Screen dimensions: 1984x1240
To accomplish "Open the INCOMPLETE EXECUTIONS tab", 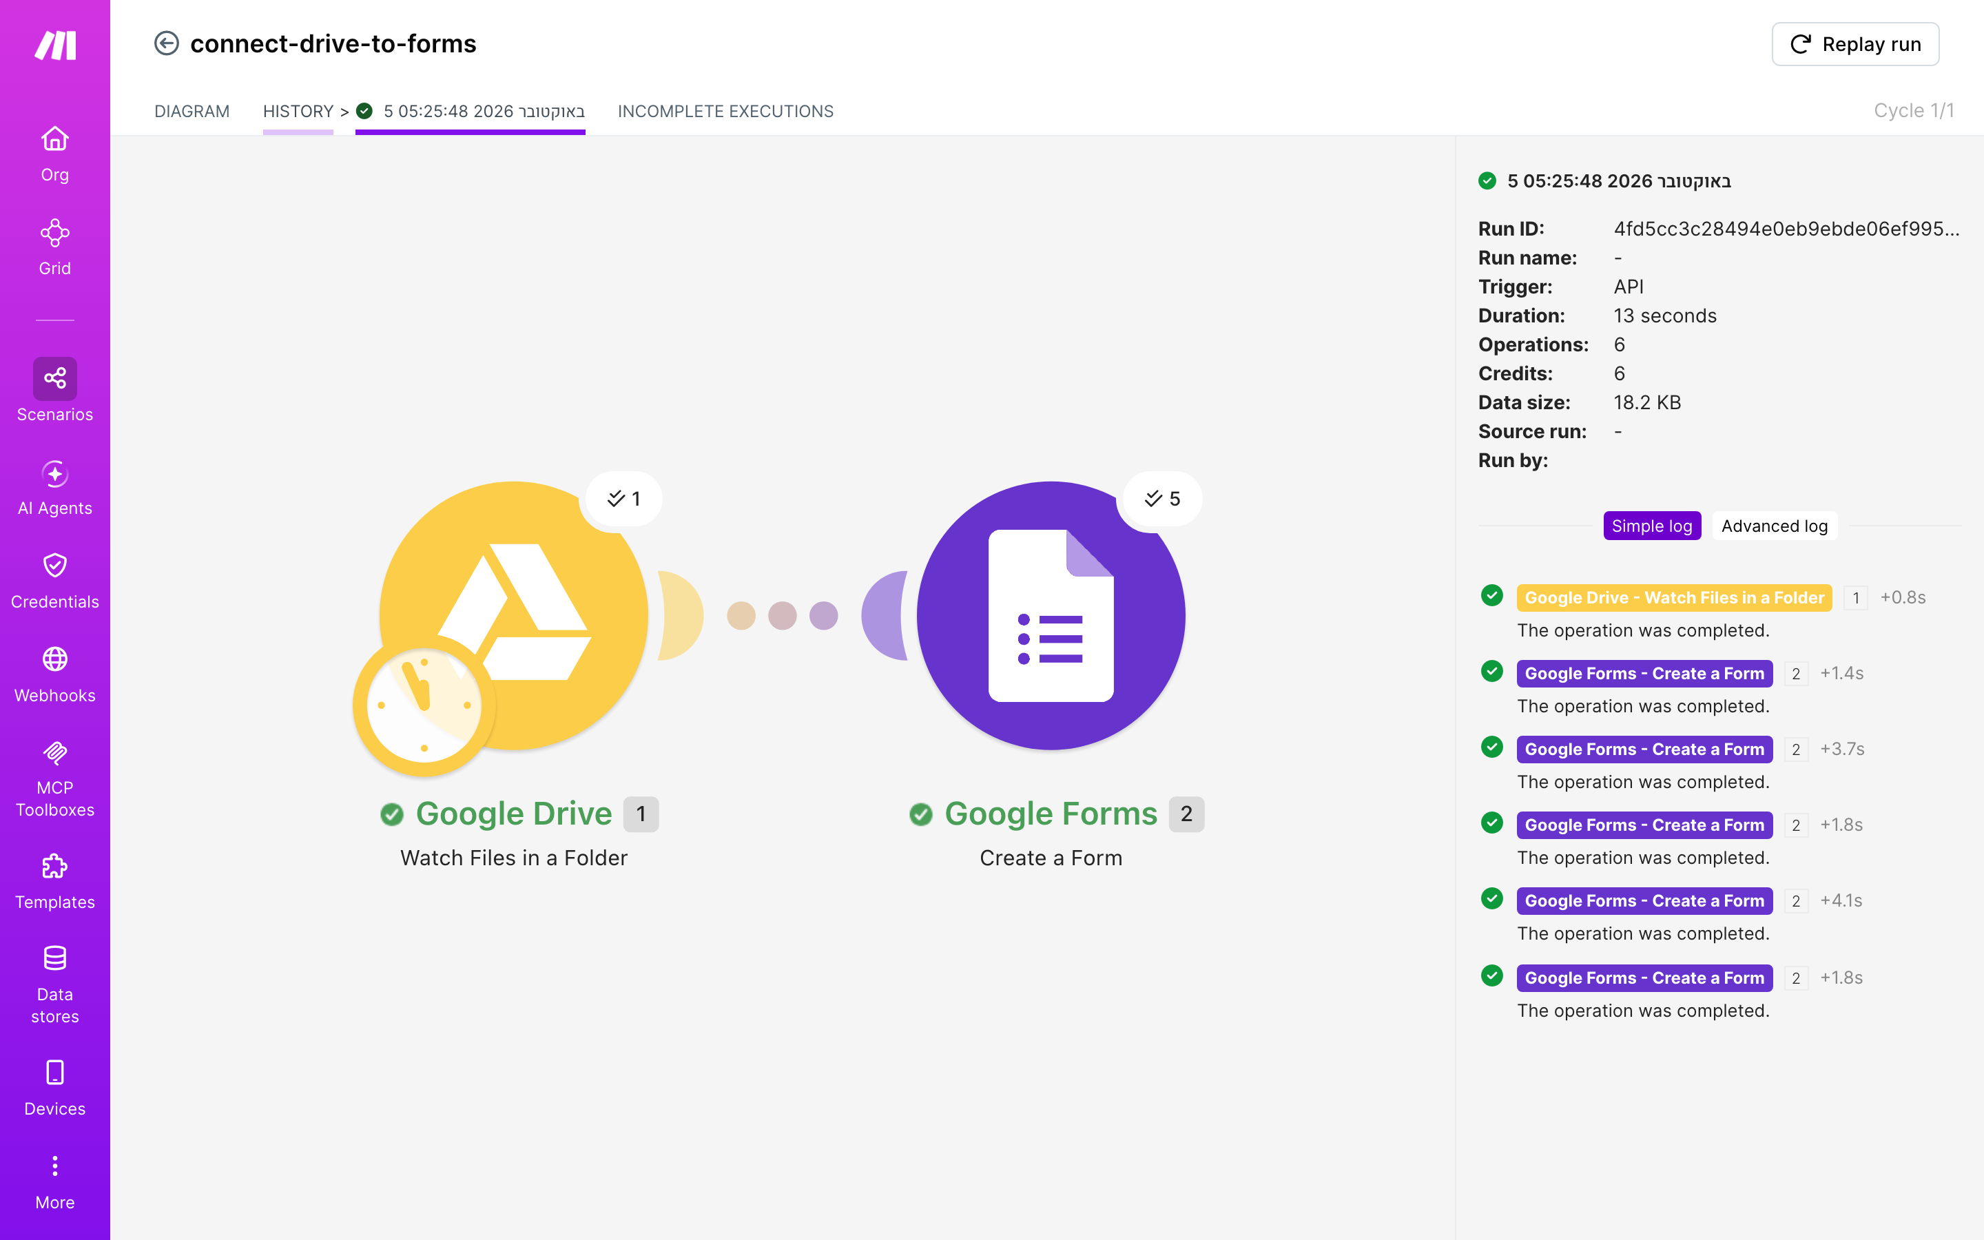I will 725,112.
